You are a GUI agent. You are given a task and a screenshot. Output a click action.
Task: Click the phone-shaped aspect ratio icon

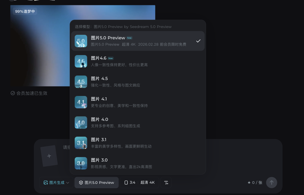pos(126,182)
